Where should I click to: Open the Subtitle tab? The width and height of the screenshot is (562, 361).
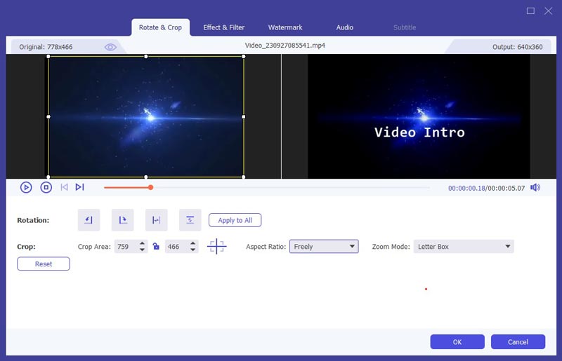click(x=405, y=27)
